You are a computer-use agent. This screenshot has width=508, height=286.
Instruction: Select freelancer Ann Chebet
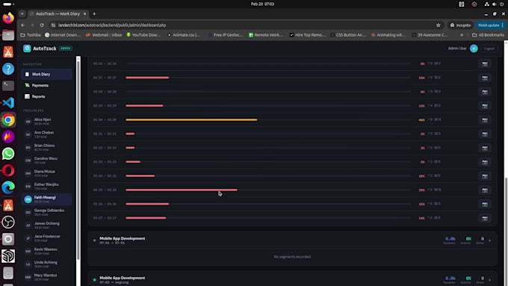[x=46, y=134]
